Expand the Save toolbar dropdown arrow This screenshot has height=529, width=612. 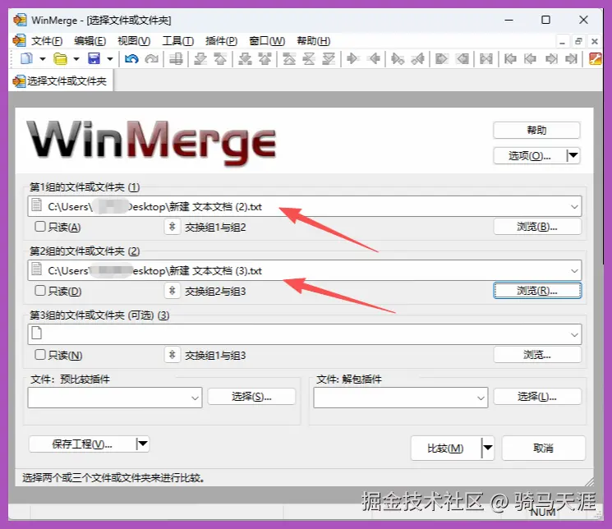(x=110, y=59)
